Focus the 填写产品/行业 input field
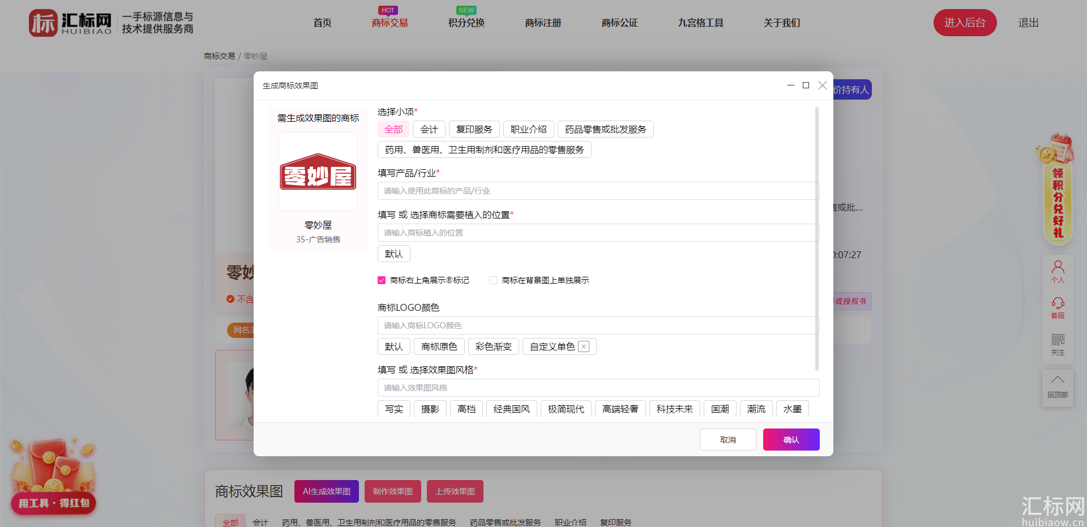This screenshot has width=1087, height=527. tap(598, 191)
